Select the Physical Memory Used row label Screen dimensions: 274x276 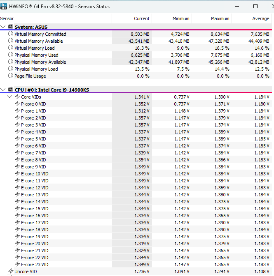coord(36,55)
